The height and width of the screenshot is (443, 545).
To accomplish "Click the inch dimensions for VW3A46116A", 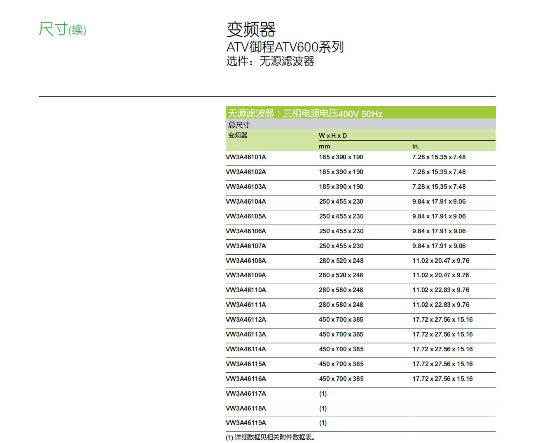I will coord(442,379).
